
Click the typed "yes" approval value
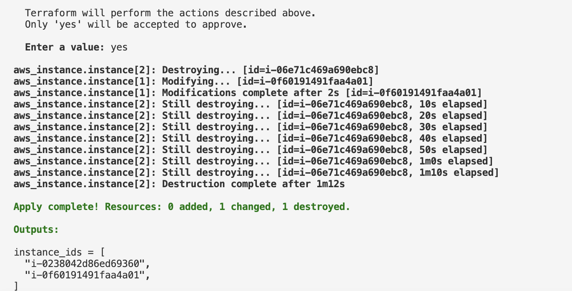point(119,48)
